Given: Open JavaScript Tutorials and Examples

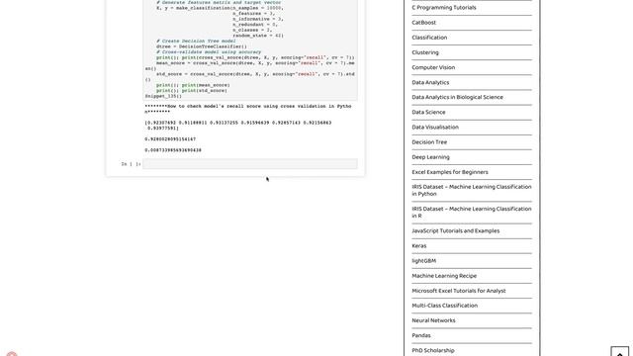Looking at the screenshot, I should (x=455, y=230).
